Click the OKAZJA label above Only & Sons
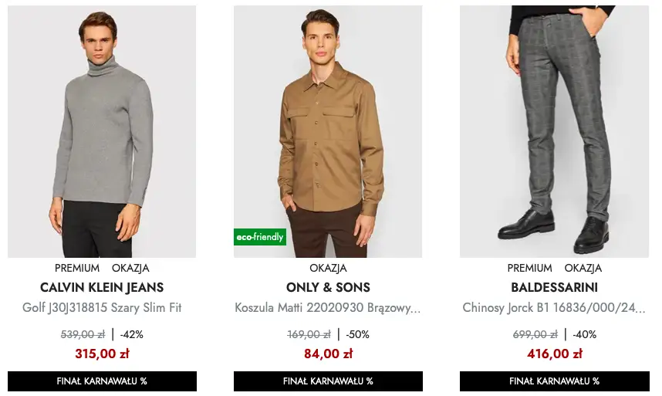 (328, 268)
